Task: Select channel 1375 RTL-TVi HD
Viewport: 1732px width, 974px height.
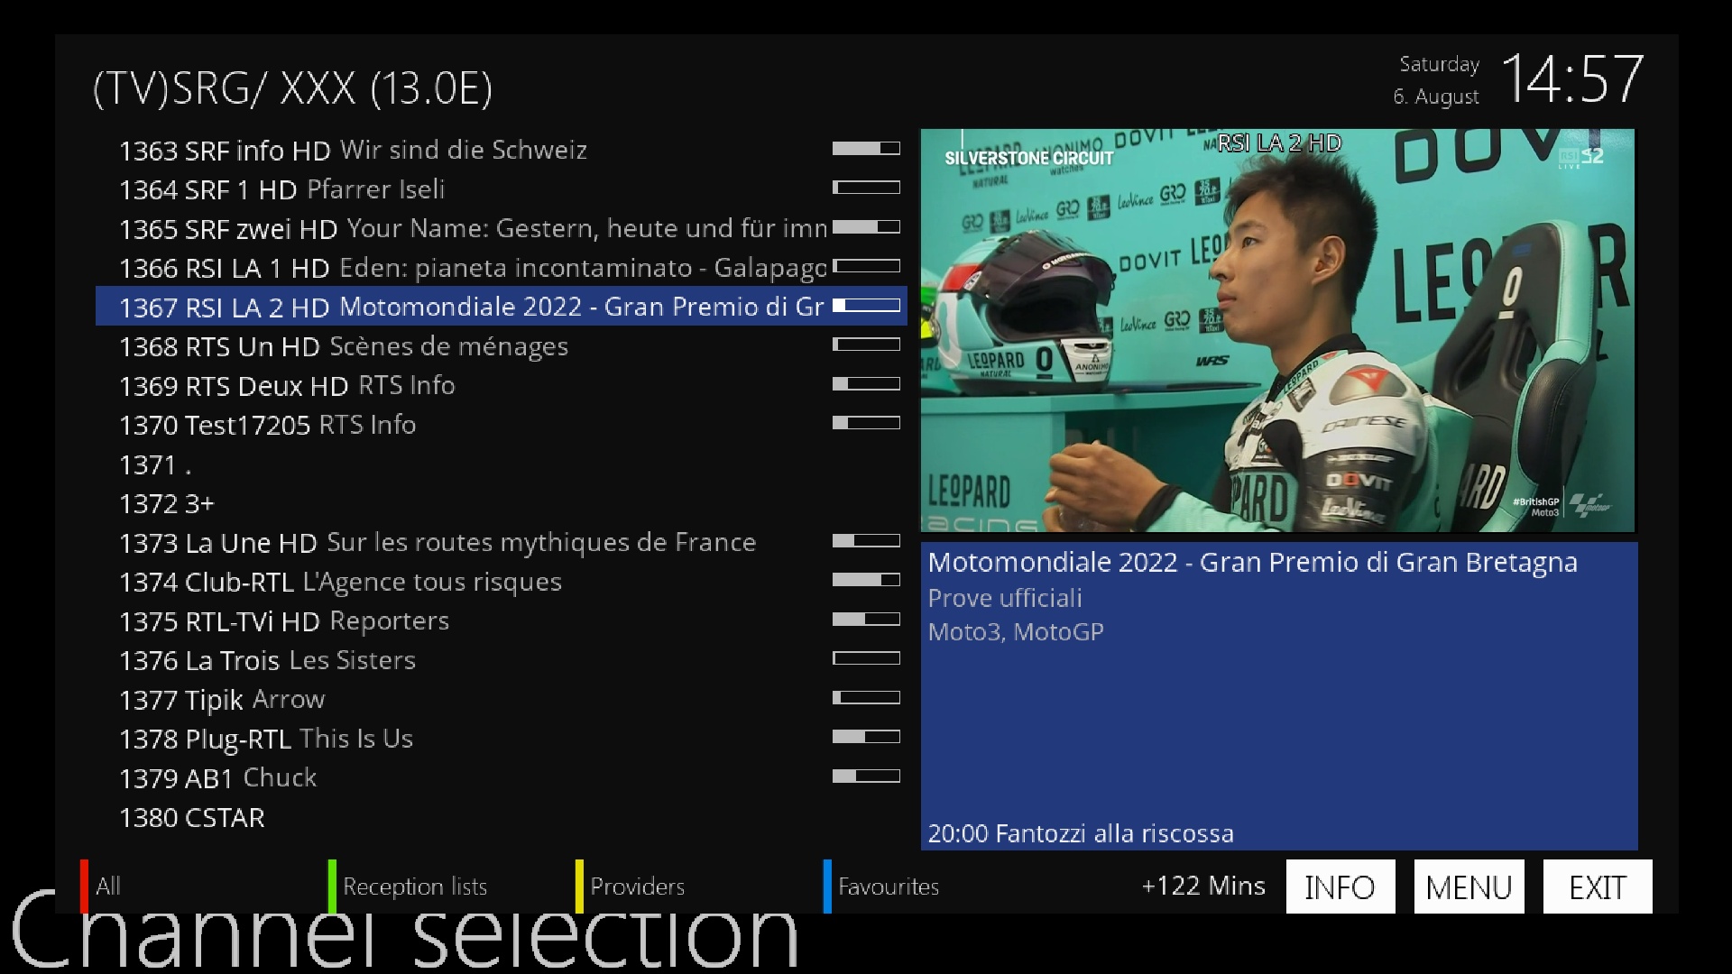Action: 501,620
